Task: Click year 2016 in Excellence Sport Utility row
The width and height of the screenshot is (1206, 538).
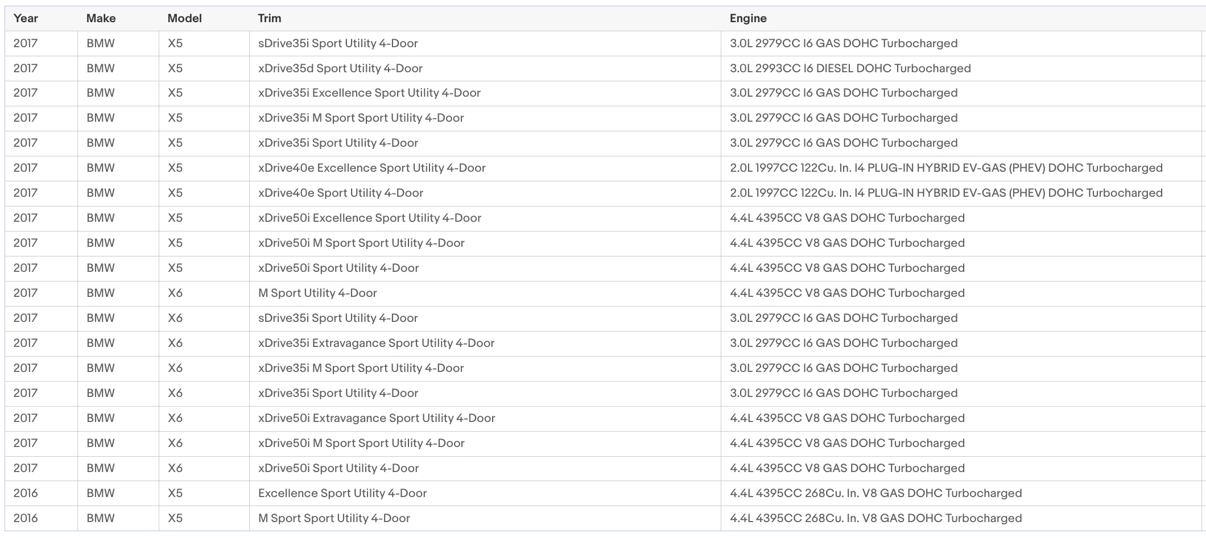Action: point(41,494)
